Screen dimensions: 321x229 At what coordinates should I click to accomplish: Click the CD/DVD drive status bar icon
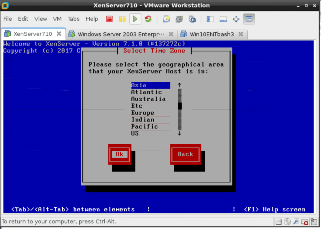[x=287, y=221]
